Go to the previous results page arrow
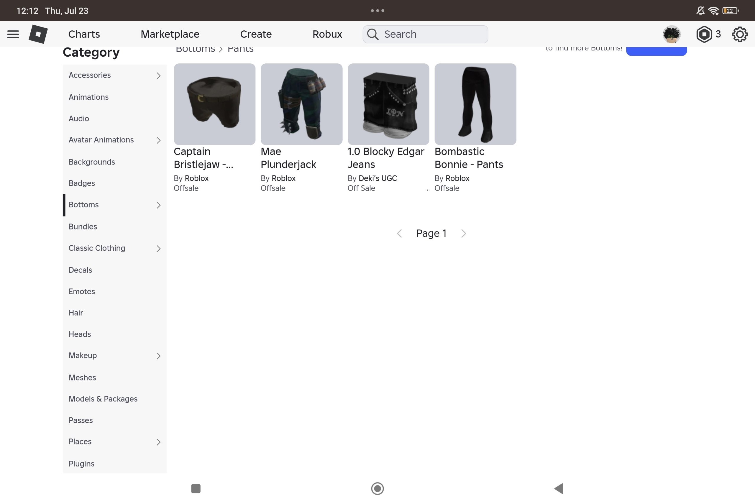Screen dimensions: 755x504 (x=399, y=233)
